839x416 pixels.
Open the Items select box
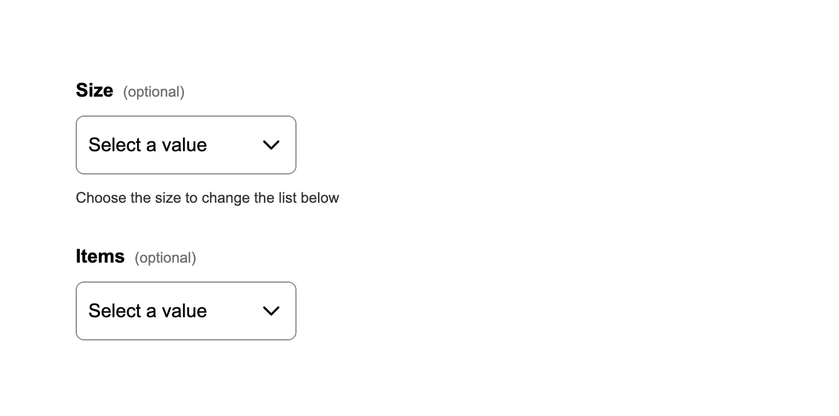[x=186, y=311]
